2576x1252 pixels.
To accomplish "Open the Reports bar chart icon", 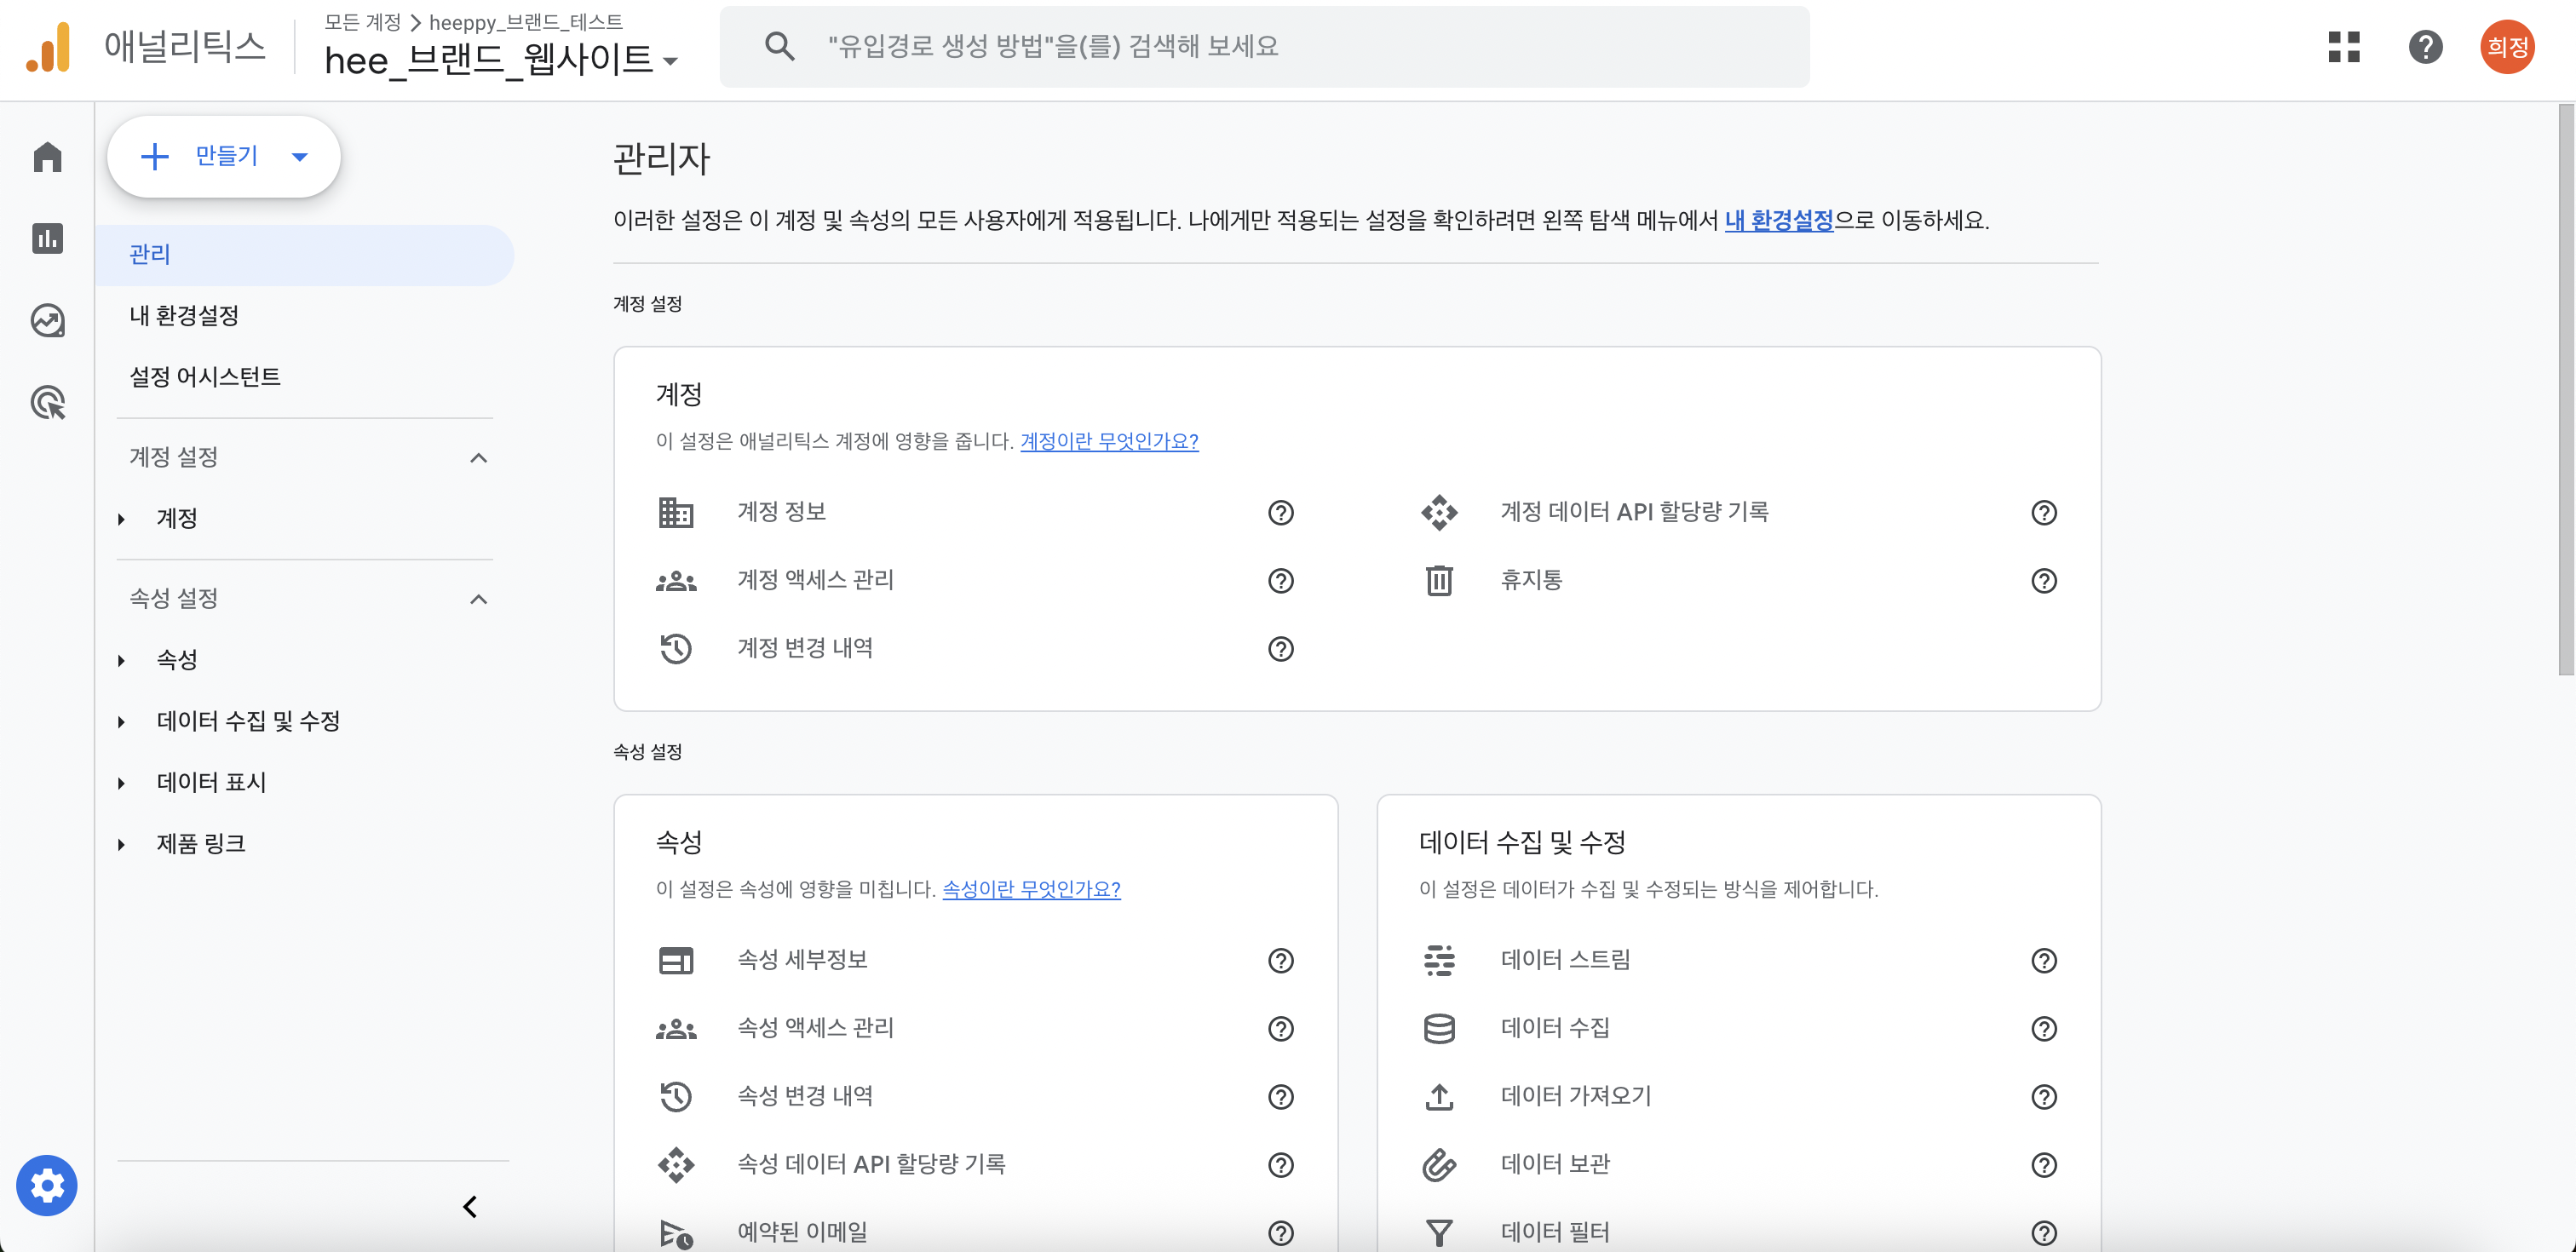I will 47,238.
